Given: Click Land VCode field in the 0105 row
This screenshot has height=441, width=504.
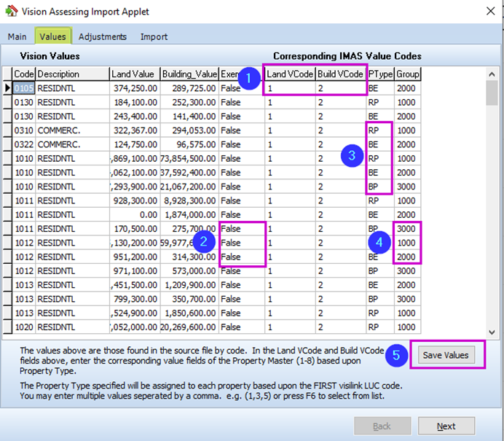Looking at the screenshot, I should click(290, 88).
